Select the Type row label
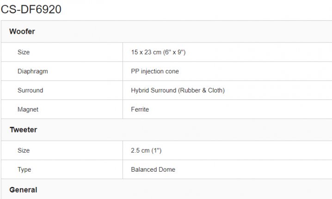Viewport: 332px width, 199px height. coord(24,169)
